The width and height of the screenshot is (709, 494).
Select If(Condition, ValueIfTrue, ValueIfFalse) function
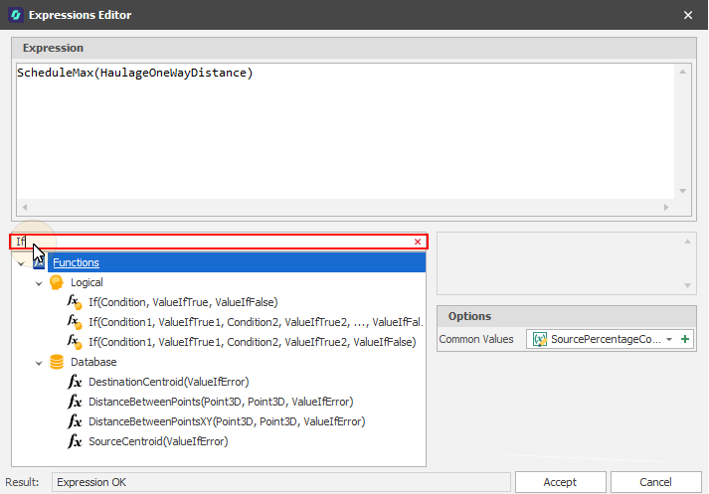tap(183, 302)
